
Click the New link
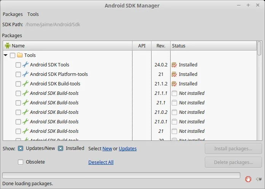(x=107, y=148)
